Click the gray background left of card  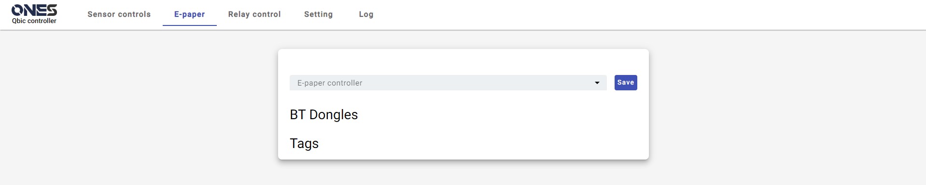pos(139,106)
